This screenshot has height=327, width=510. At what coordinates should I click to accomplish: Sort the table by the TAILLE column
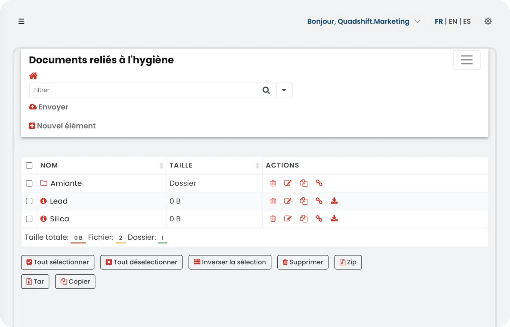click(x=214, y=165)
